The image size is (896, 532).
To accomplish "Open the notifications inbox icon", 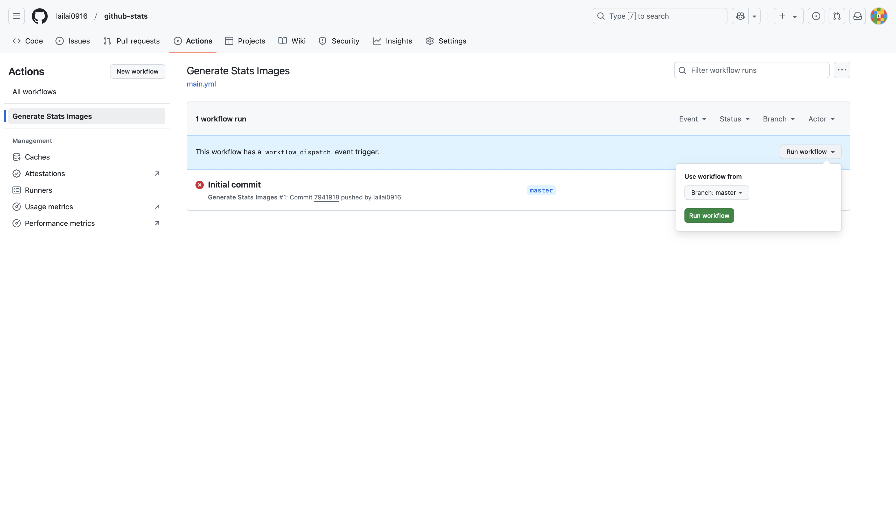I will (857, 16).
